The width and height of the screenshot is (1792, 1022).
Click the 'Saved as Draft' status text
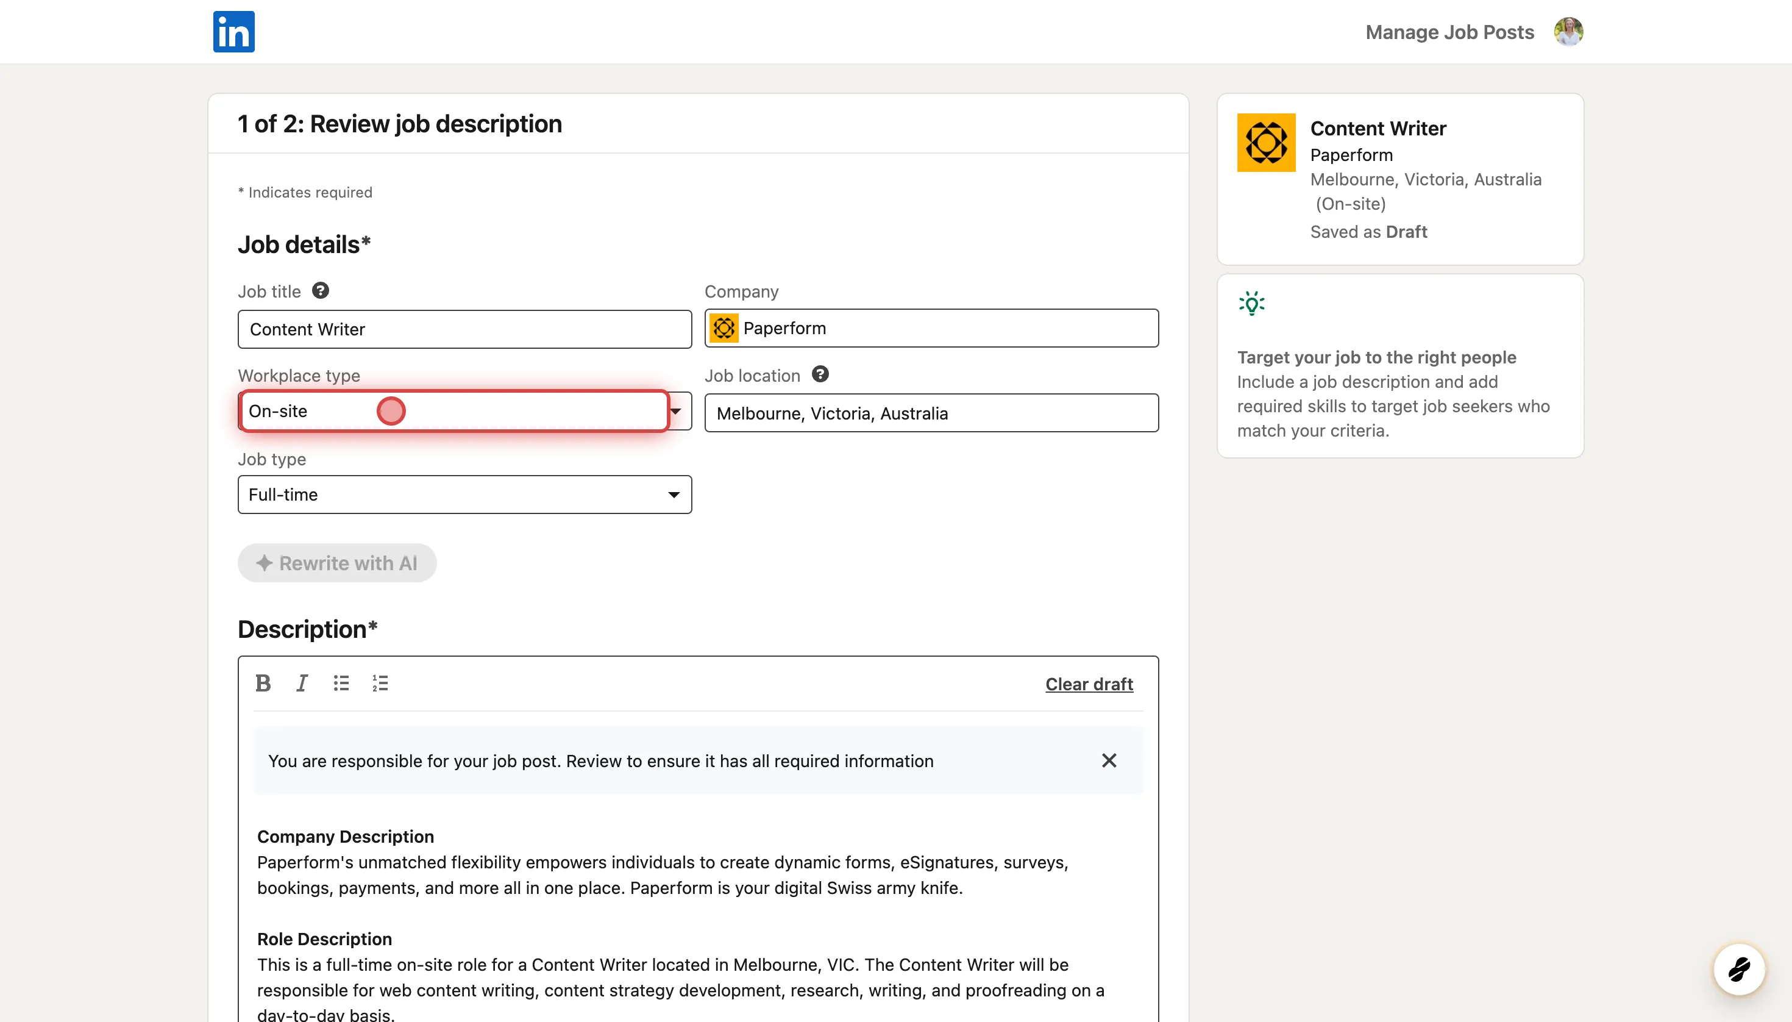coord(1368,232)
